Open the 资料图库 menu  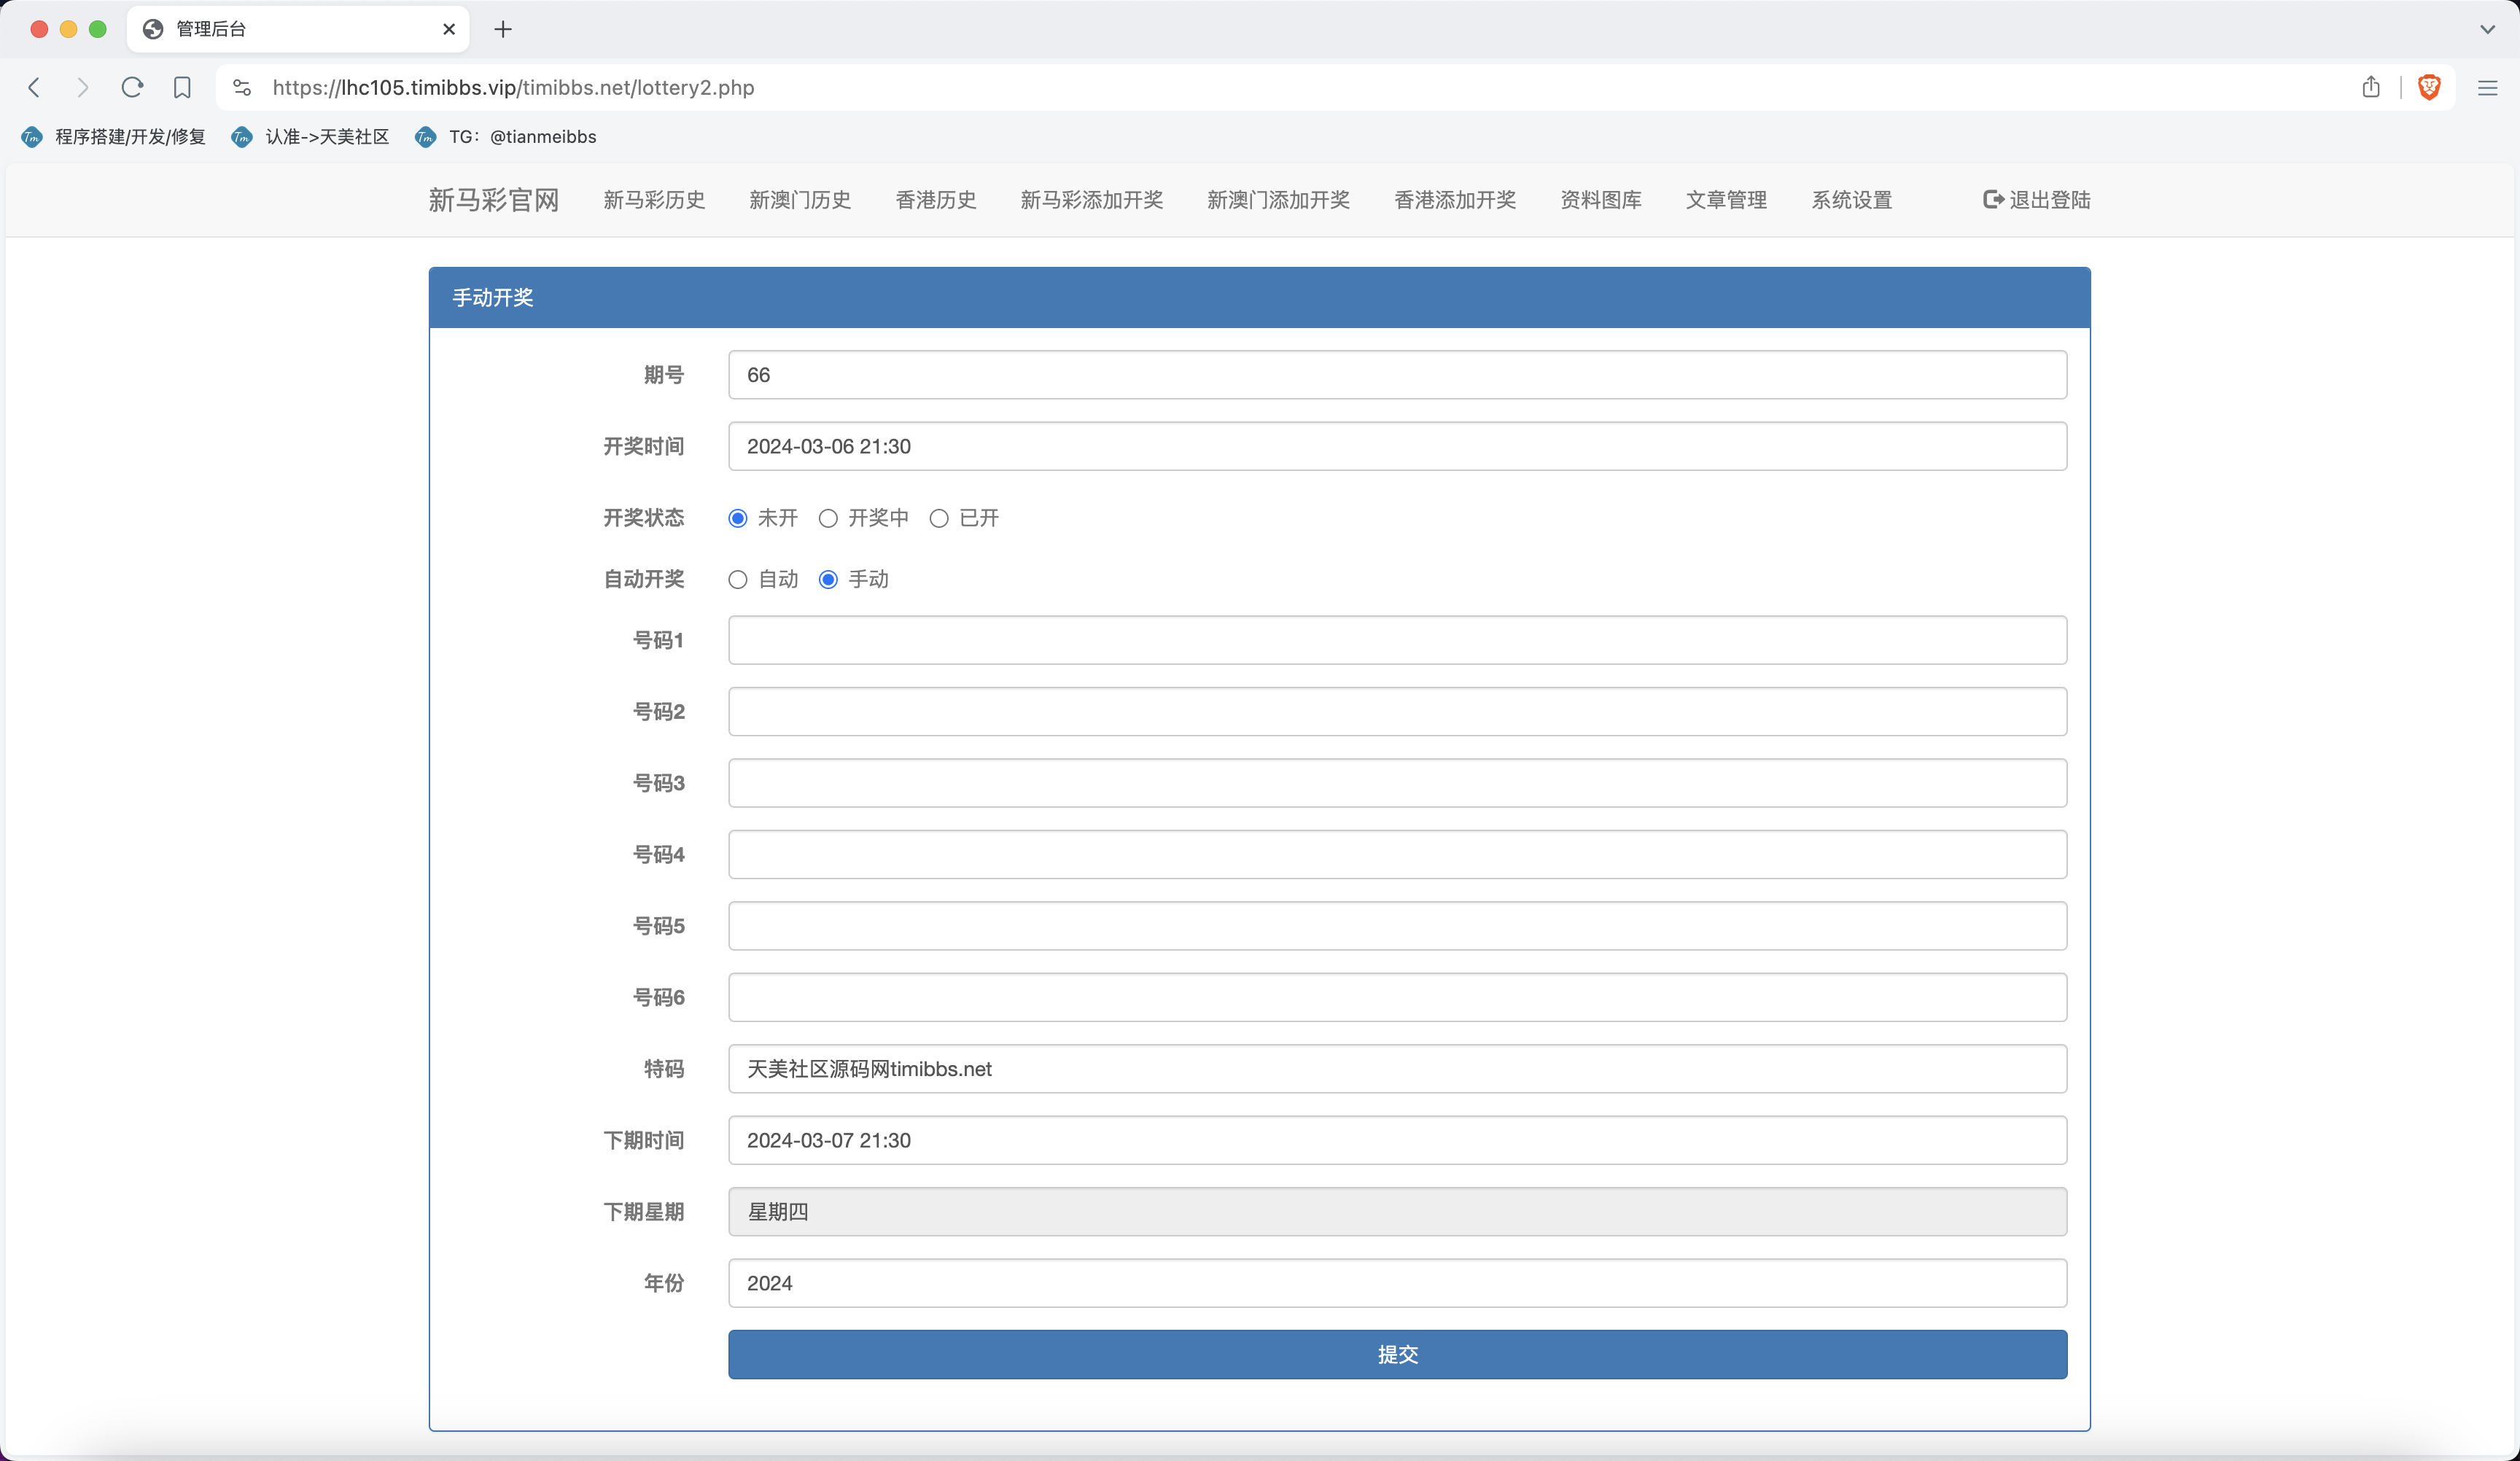pos(1601,200)
